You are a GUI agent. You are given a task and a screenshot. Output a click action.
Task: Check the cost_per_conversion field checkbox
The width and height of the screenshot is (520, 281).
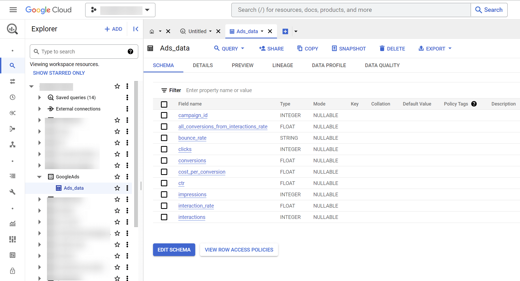[164, 172]
